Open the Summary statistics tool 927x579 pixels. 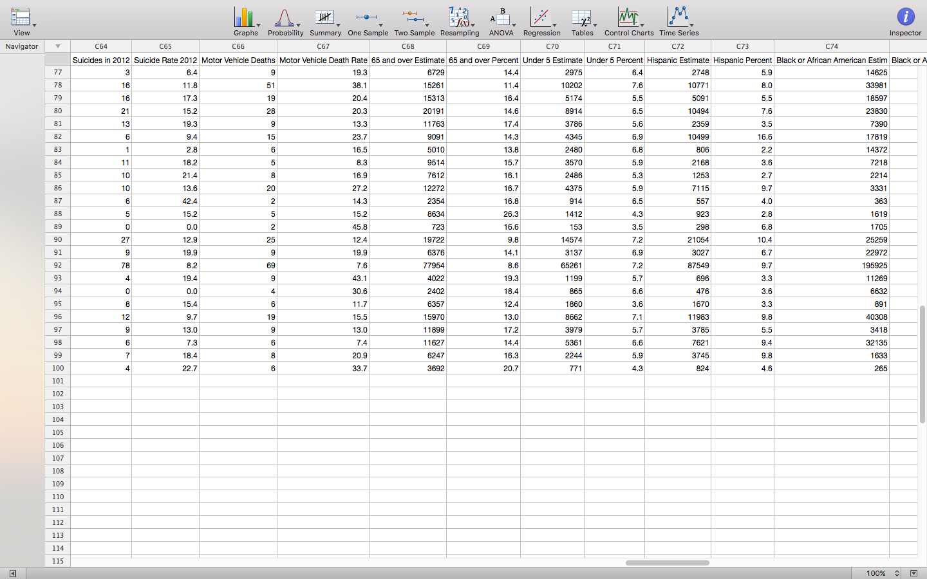tap(325, 21)
